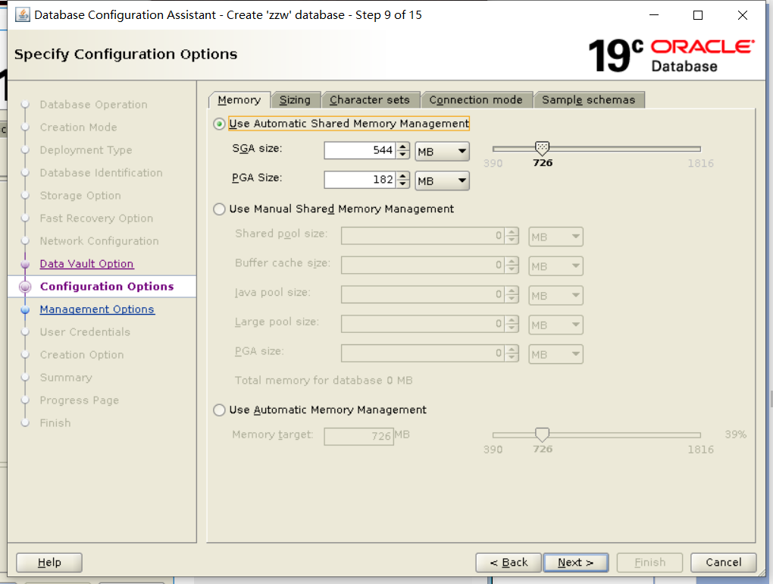This screenshot has width=773, height=584.
Task: Click the Large pool size field
Action: (422, 324)
